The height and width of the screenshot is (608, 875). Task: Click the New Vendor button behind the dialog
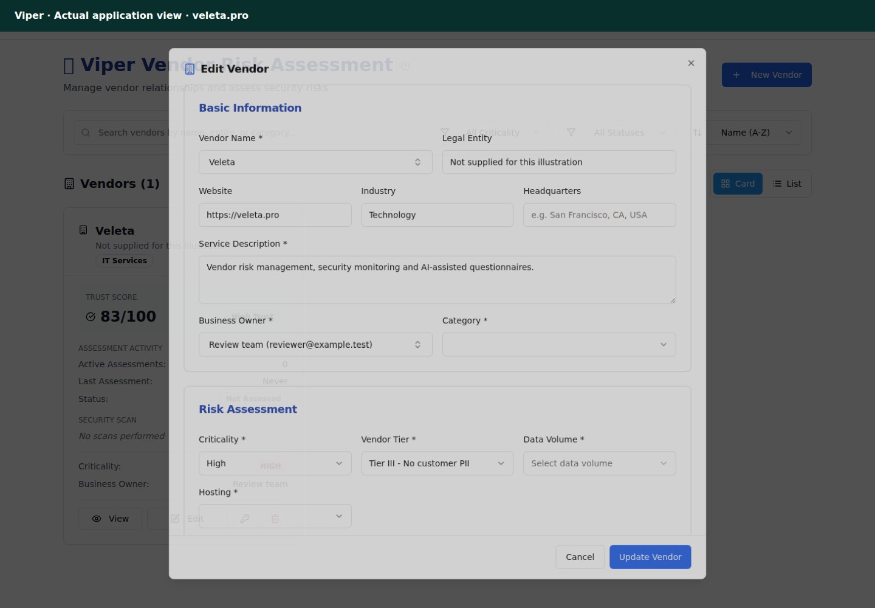point(767,75)
